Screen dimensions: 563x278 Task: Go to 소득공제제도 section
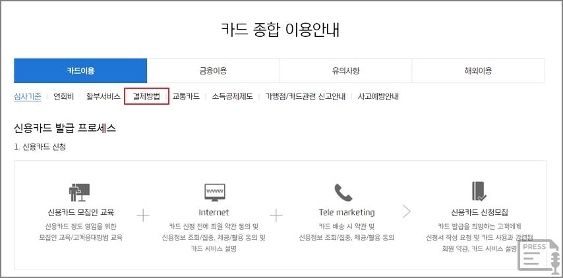[x=232, y=96]
